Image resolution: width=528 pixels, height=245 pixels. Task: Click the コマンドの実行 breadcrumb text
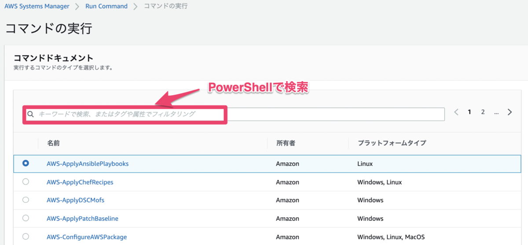[166, 6]
